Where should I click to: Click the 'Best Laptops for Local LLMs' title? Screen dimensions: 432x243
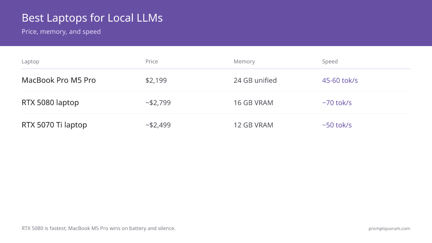(x=92, y=18)
